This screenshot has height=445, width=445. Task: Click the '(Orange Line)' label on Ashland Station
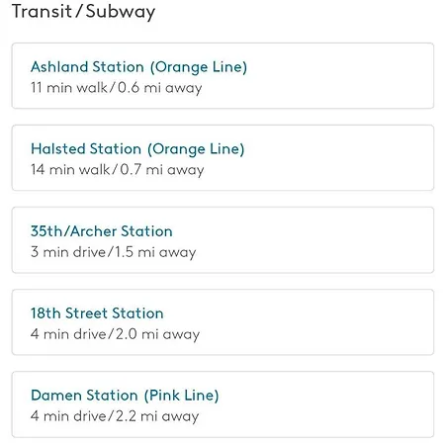[x=199, y=67]
